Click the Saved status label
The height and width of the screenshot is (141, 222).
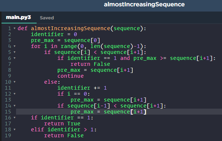[47, 18]
